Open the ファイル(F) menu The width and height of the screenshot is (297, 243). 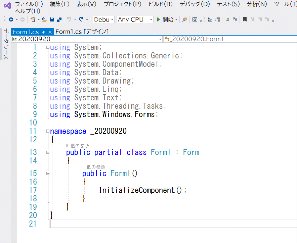(29, 4)
